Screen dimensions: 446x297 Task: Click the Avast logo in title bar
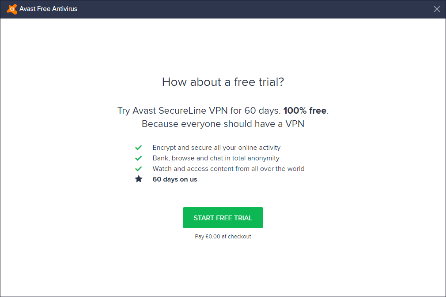pos(12,9)
